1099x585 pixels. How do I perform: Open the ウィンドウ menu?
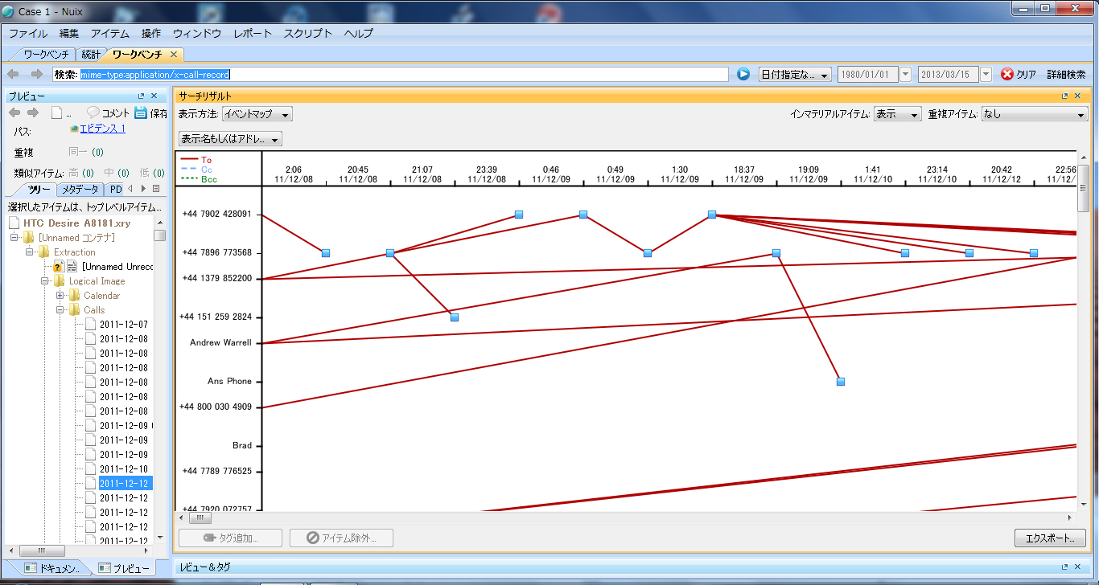point(197,34)
